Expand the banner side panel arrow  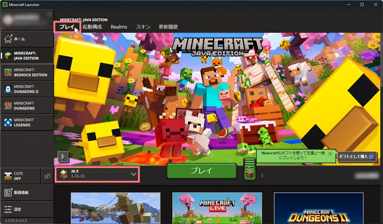click(x=63, y=156)
